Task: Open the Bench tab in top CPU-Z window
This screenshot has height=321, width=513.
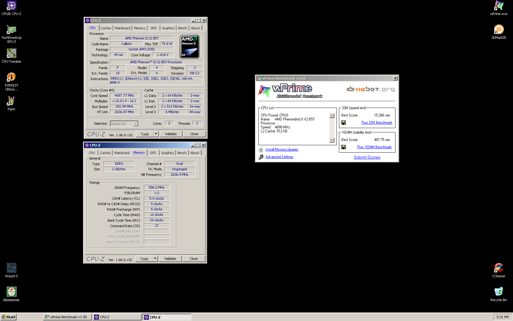Action: coord(183,28)
